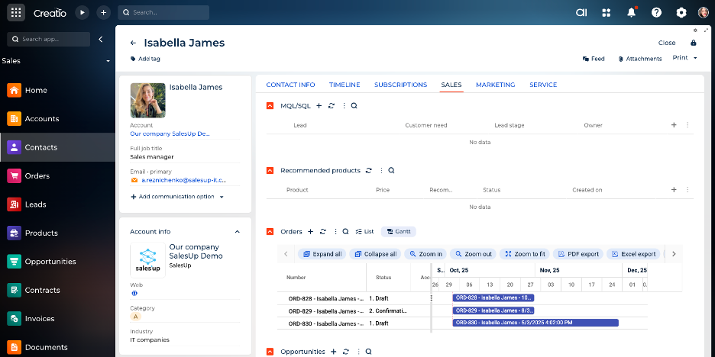Collapse the MQL/SQL section

pos(270,106)
